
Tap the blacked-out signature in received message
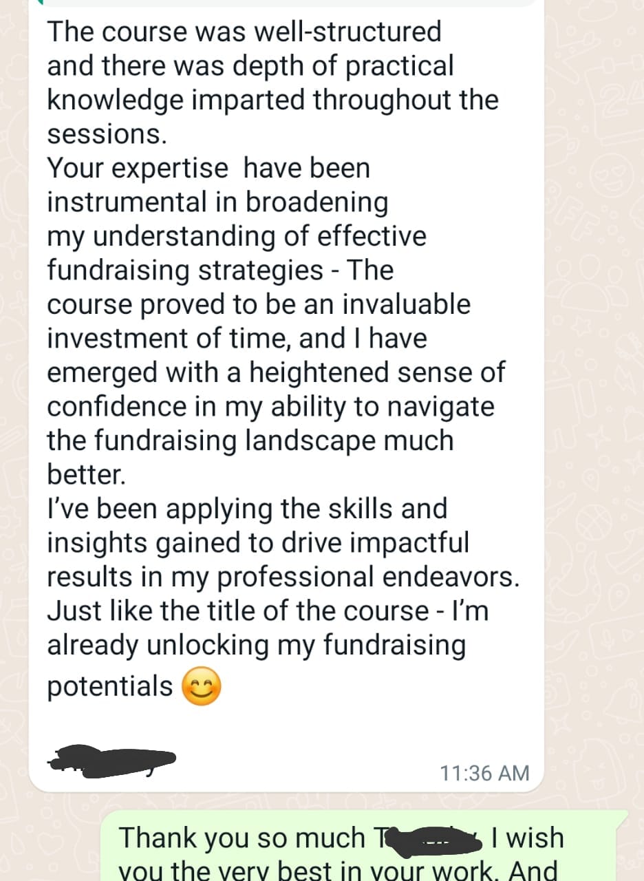[x=112, y=761]
